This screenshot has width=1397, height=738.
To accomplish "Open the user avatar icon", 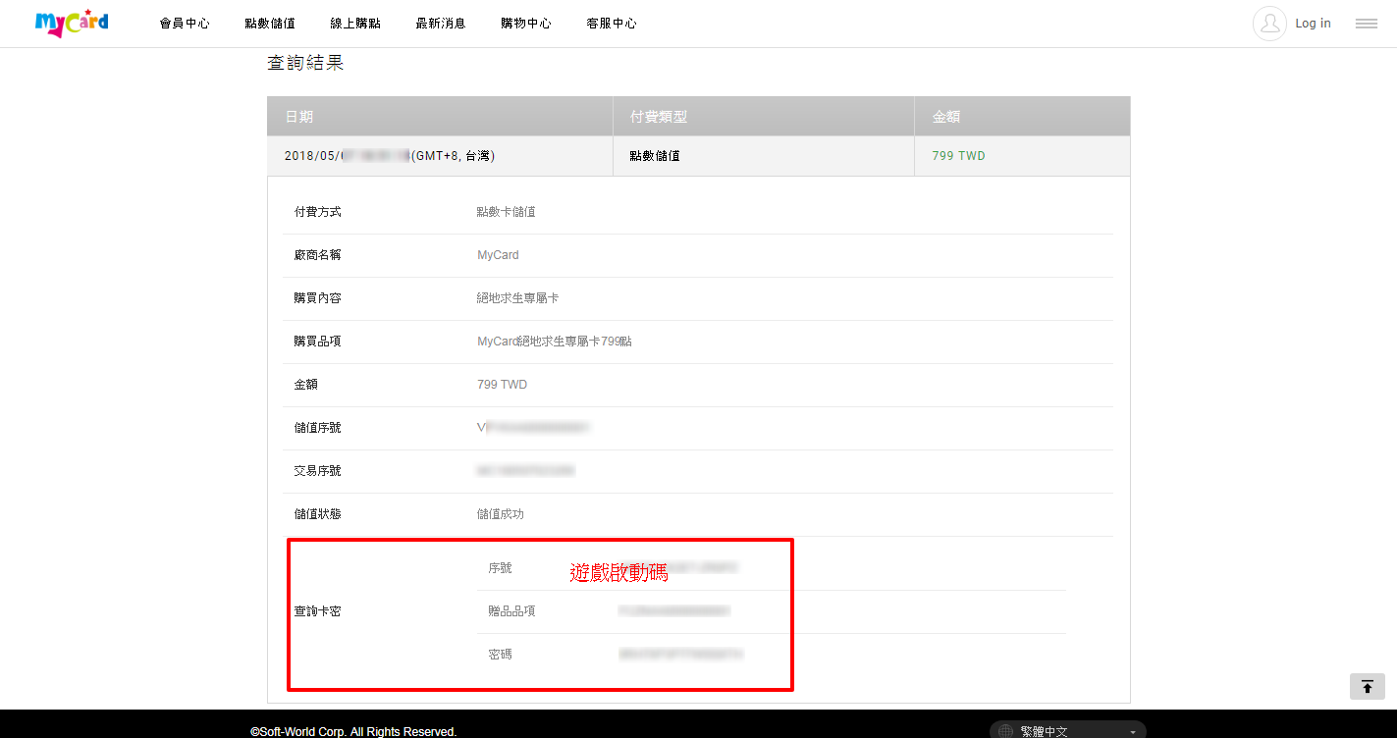I will (x=1269, y=24).
